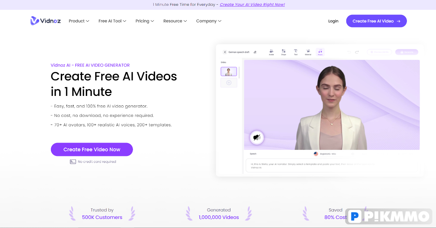436x228 pixels.
Task: Select the Avatar tool in the editor preview
Action: pos(271,52)
